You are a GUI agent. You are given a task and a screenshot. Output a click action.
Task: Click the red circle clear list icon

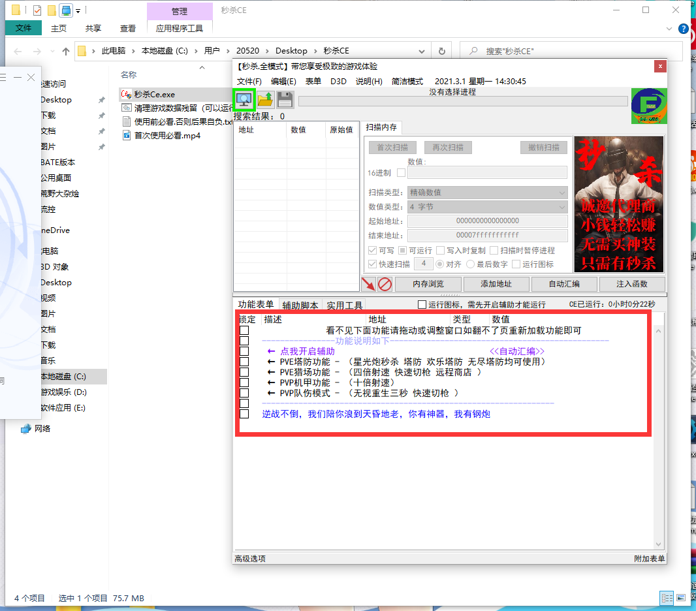click(x=385, y=284)
